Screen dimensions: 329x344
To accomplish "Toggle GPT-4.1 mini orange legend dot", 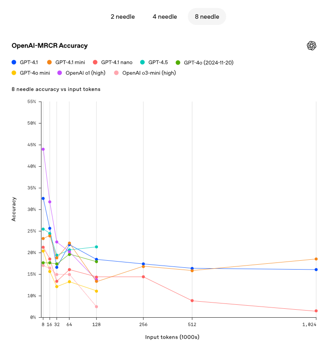I will 49,62.
